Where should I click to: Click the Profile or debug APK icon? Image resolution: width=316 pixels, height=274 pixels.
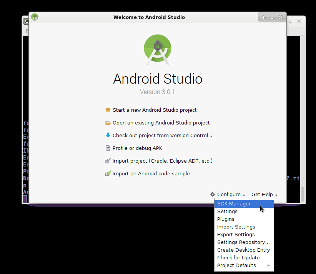pos(108,148)
